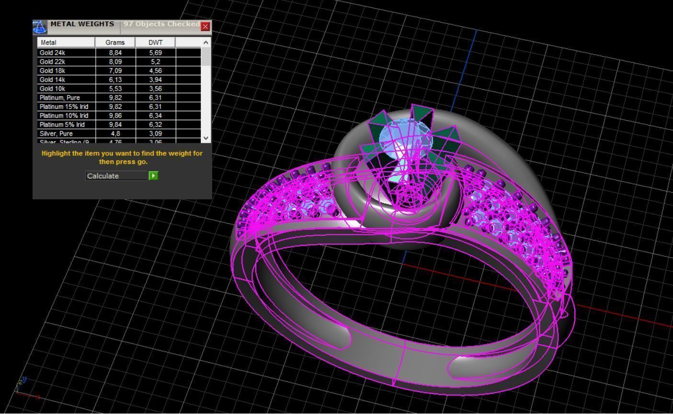The image size is (673, 414).
Task: Select the Gold 14k row
Action: [x=119, y=80]
